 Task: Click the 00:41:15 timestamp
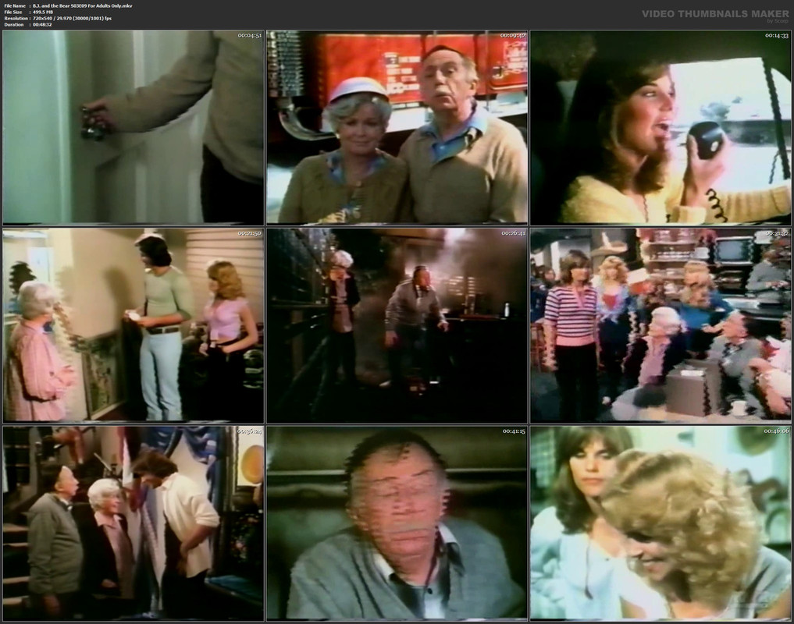(x=514, y=431)
